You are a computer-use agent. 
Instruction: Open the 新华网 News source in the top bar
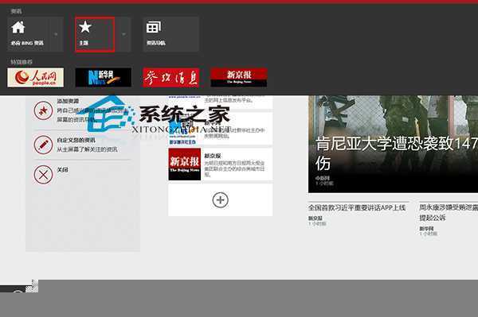104,78
